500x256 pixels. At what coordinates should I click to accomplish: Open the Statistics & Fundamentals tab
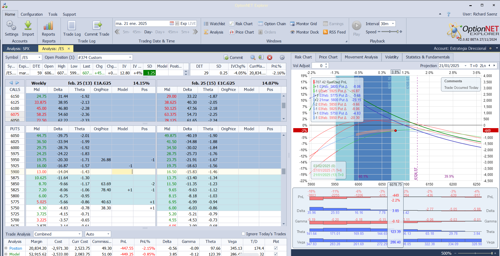coord(428,57)
